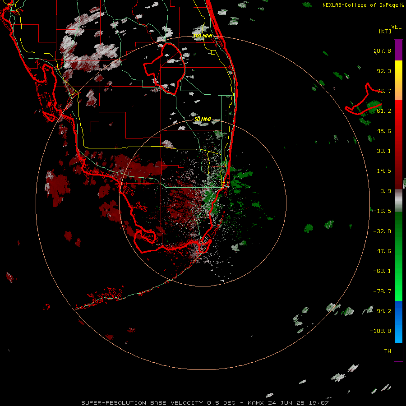Viewport: 406px width, 406px height.
Task: Select the -63.1 legend value
Action: pyautogui.click(x=382, y=271)
